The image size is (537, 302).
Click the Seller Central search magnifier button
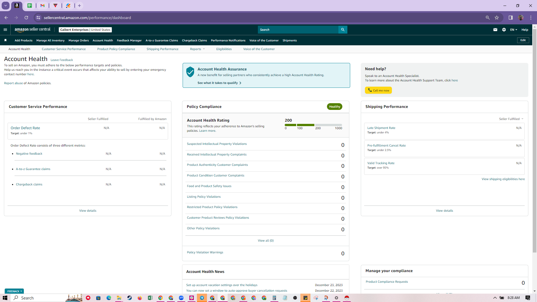[x=343, y=30]
